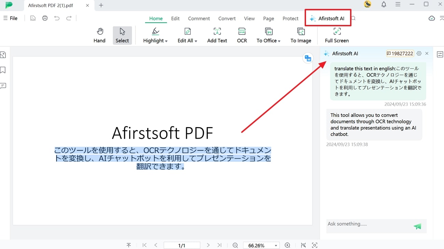Choose the Add Text tool
Screen dimensions: 444x249
pos(217,36)
